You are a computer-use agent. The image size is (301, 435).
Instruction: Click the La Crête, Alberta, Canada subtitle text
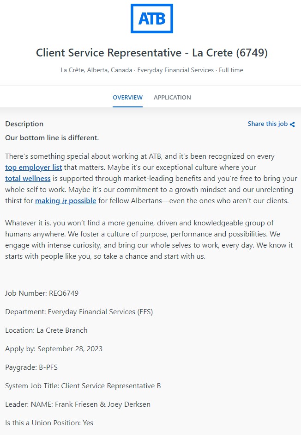click(96, 70)
